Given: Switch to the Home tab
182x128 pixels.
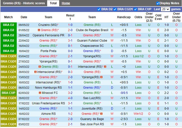Looking at the screenshot, I should 66,3.
